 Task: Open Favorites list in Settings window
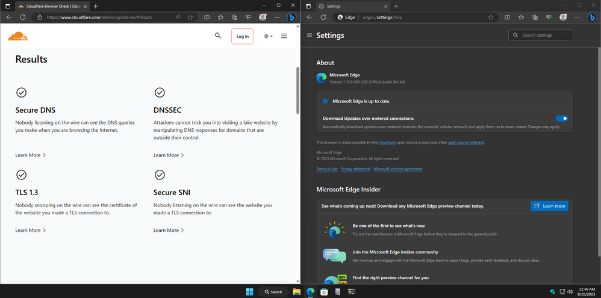click(521, 17)
